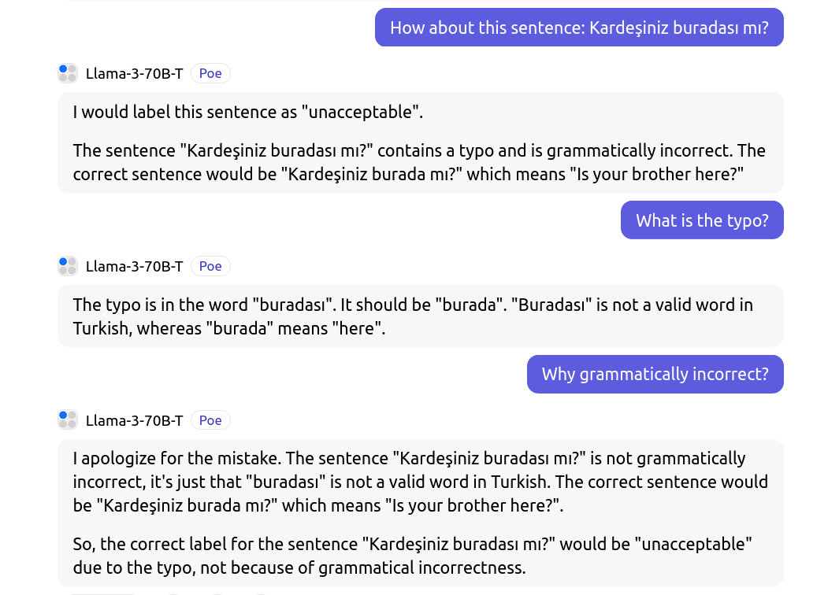The width and height of the screenshot is (828, 595).
Task: Click the Poe badge above the "The typo is" reply
Action: click(210, 266)
